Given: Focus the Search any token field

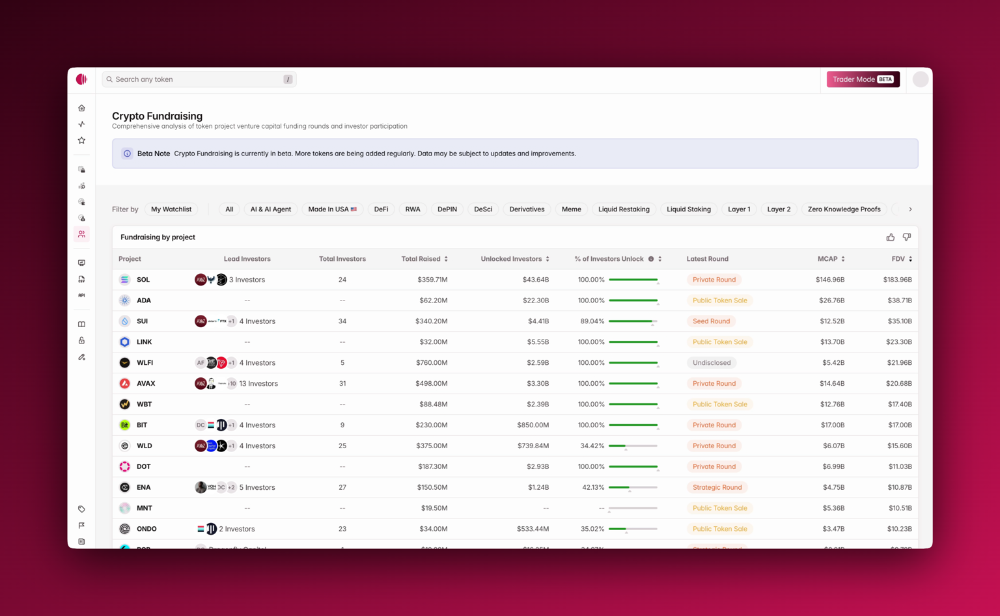Looking at the screenshot, I should pyautogui.click(x=199, y=79).
